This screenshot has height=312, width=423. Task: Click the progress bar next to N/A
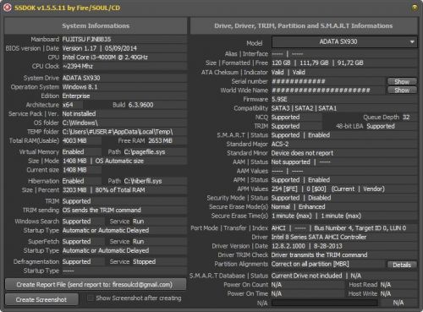click(324, 303)
